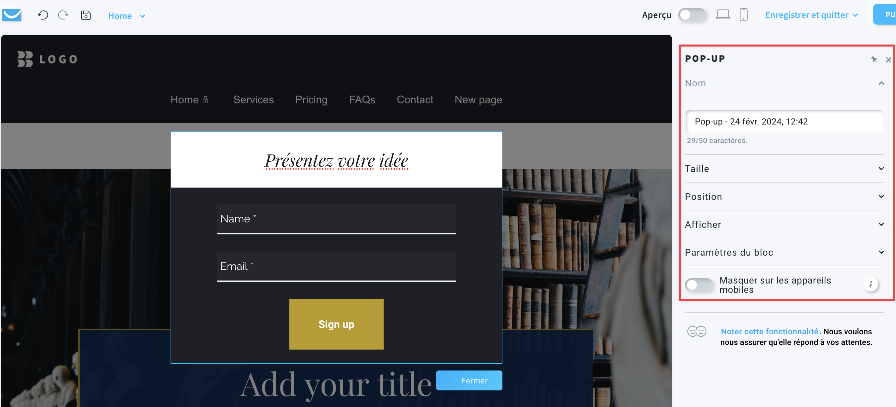This screenshot has width=896, height=407.
Task: Switch to desktop laptop view icon
Action: pos(723,15)
